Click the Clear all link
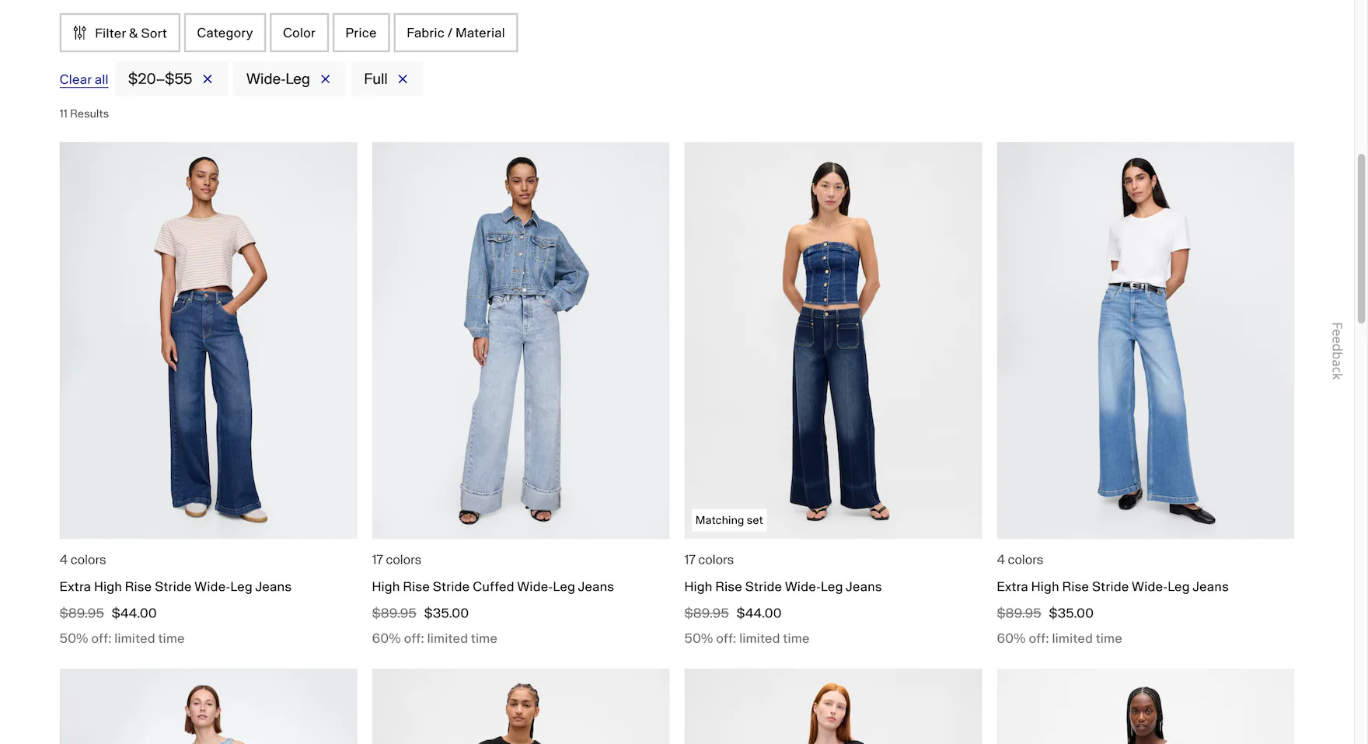Image resolution: width=1368 pixels, height=744 pixels. (x=84, y=79)
